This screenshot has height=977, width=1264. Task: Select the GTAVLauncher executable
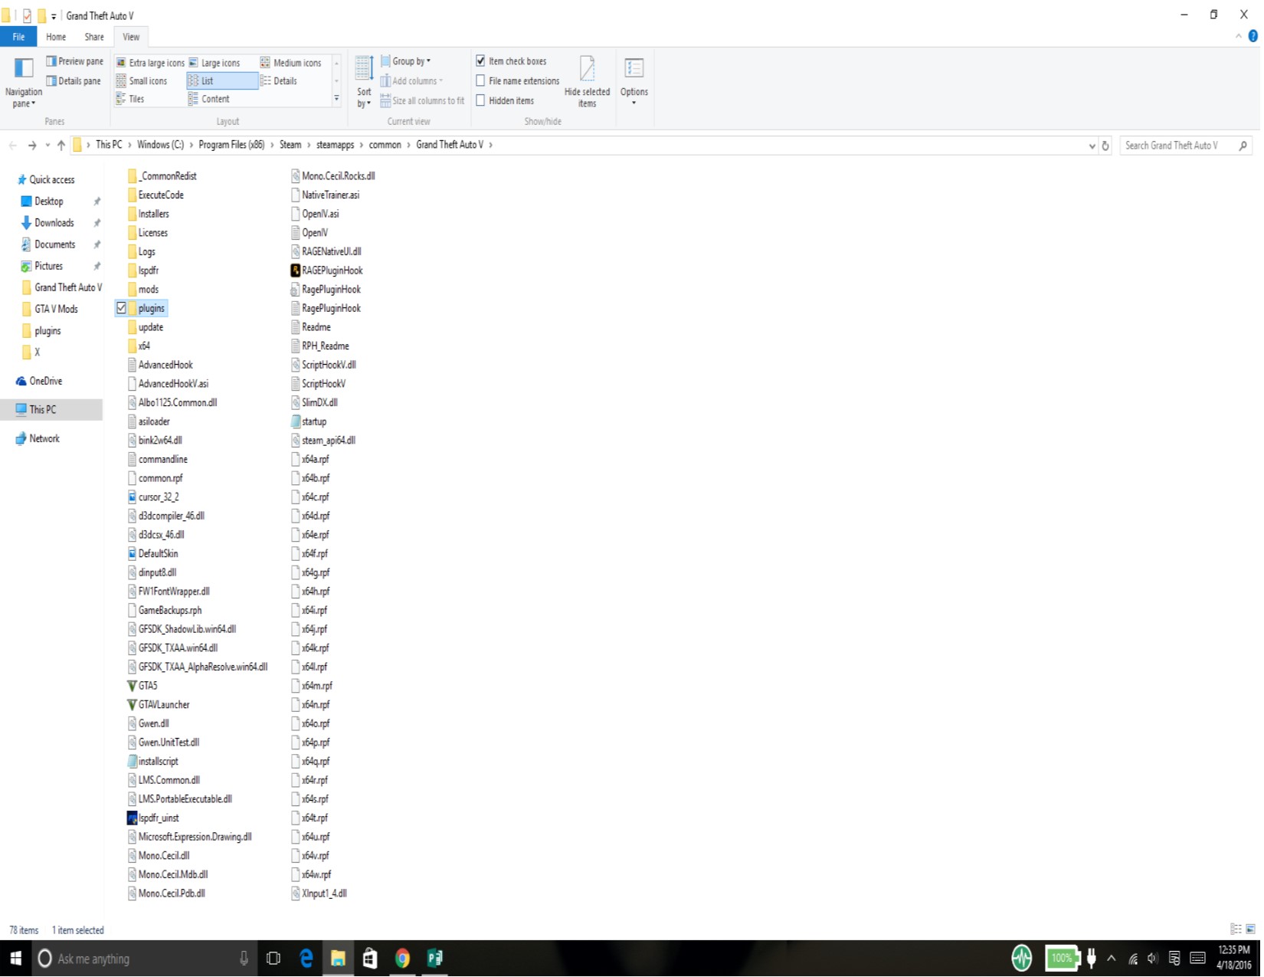point(163,705)
